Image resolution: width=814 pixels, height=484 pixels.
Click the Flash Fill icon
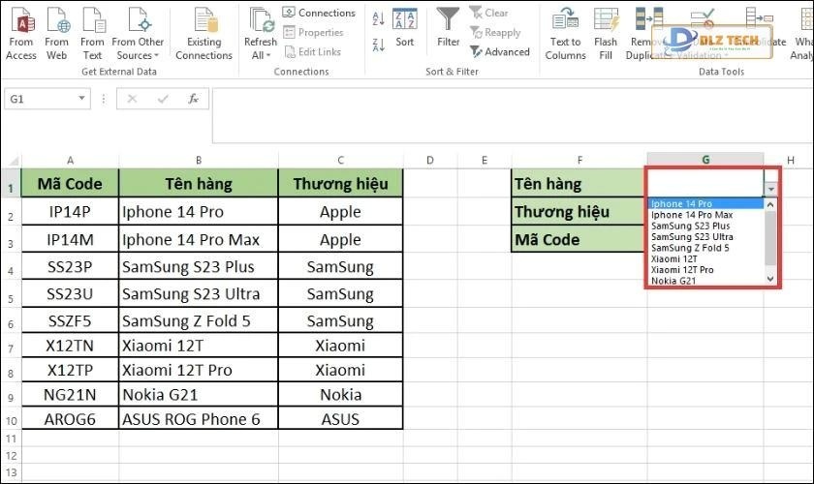point(606,21)
